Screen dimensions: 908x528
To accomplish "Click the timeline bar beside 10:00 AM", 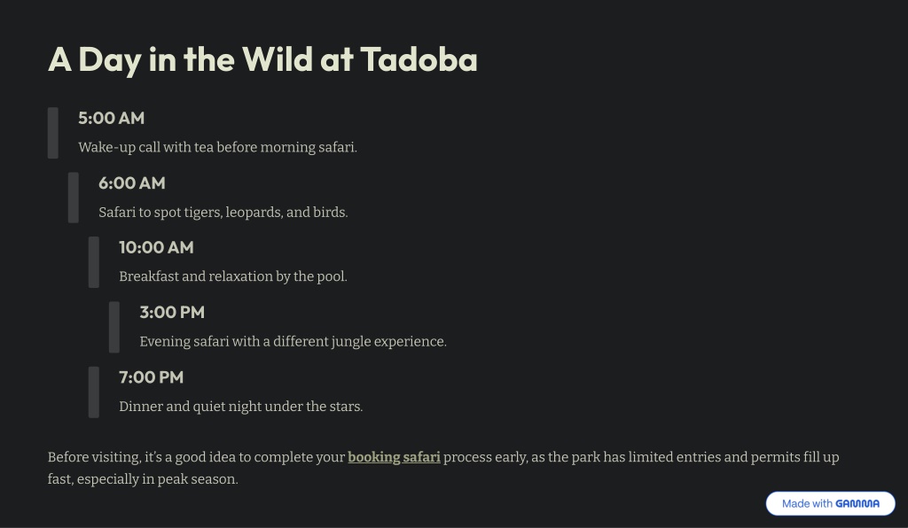I will coord(93,262).
